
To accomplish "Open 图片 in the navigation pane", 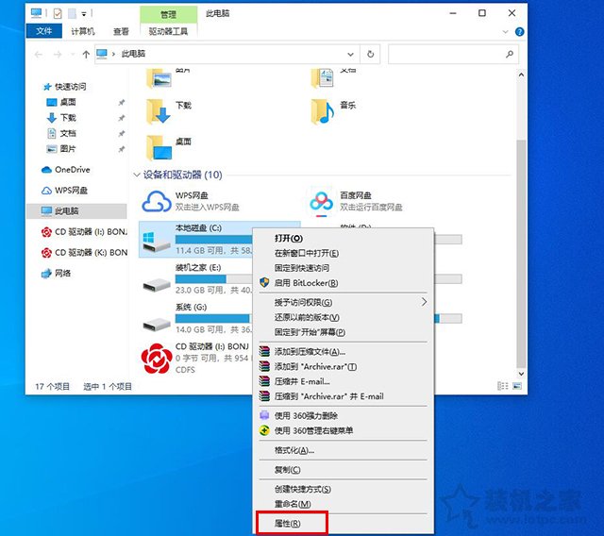I will coord(68,149).
